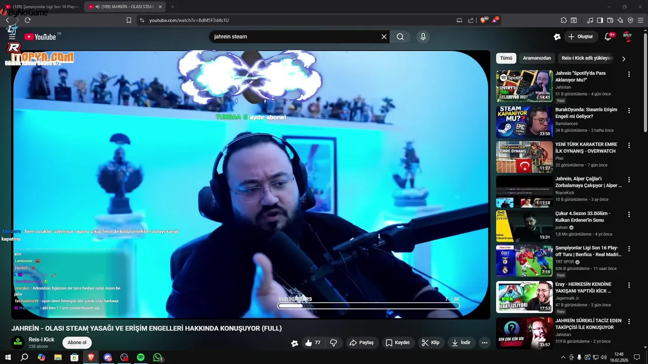
Task: Click the video player to pause
Action: tap(251, 184)
